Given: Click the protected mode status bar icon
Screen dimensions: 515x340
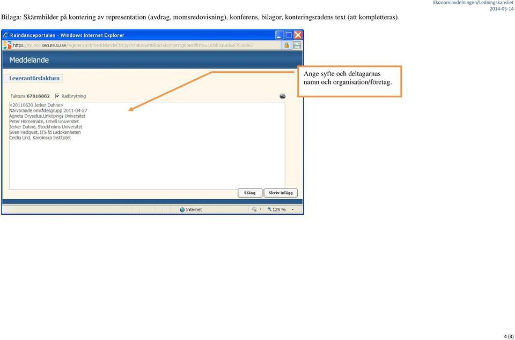Looking at the screenshot, I should [254, 209].
